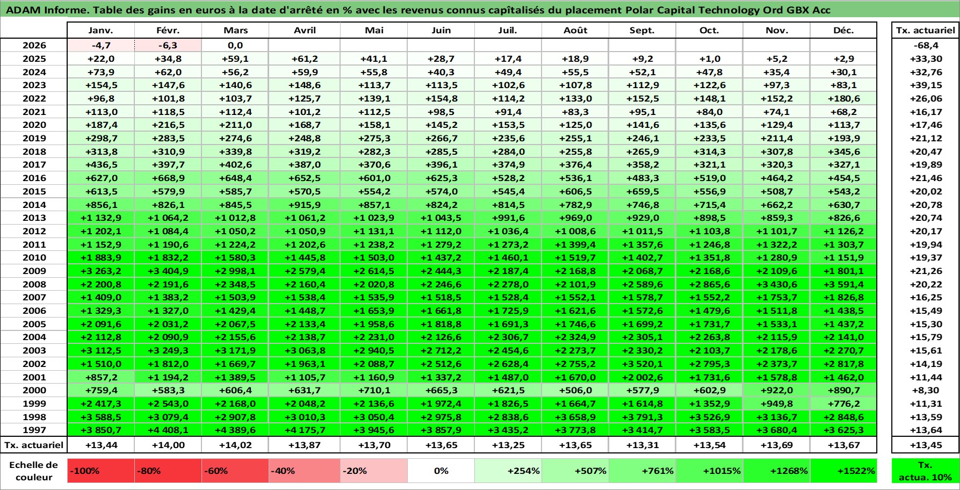The image size is (960, 490).
Task: Click the -100% red color scale swatch
Action: (x=101, y=471)
